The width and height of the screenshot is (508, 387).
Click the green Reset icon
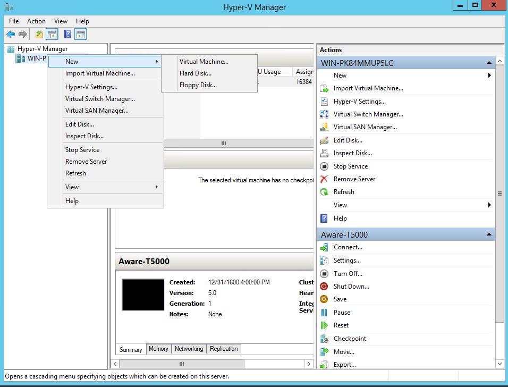[x=324, y=325]
